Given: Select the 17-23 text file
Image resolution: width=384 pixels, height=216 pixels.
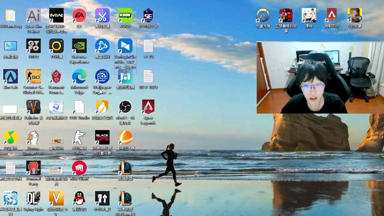Looking at the screenshot, I should tap(148, 46).
